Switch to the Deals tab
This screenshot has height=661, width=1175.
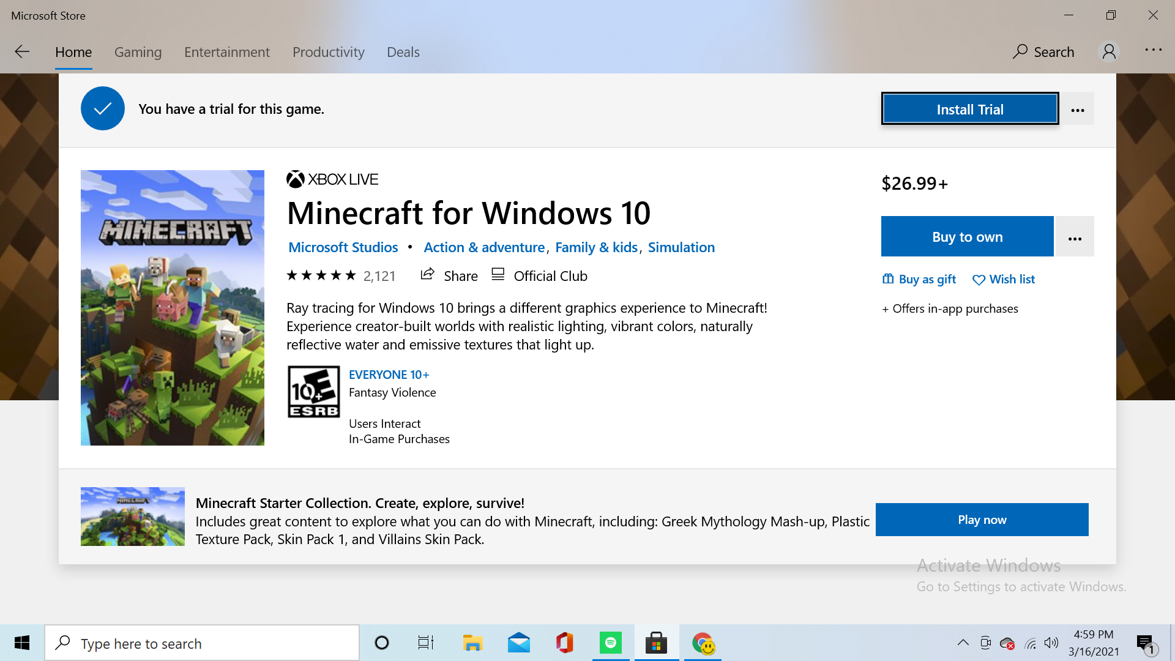[x=403, y=52]
